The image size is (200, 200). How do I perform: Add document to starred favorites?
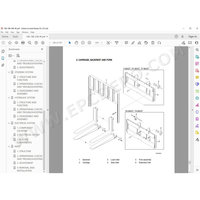10,43
